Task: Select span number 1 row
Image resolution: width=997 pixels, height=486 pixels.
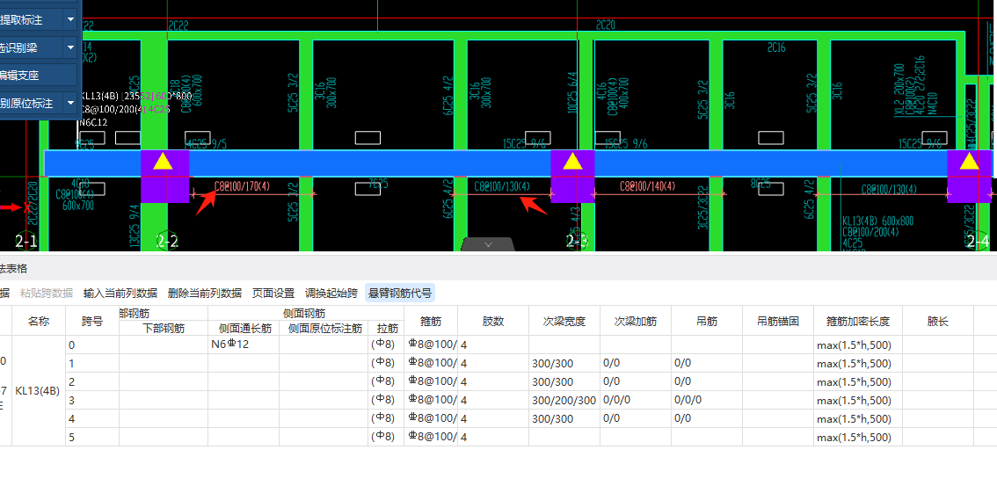Action: tap(92, 363)
